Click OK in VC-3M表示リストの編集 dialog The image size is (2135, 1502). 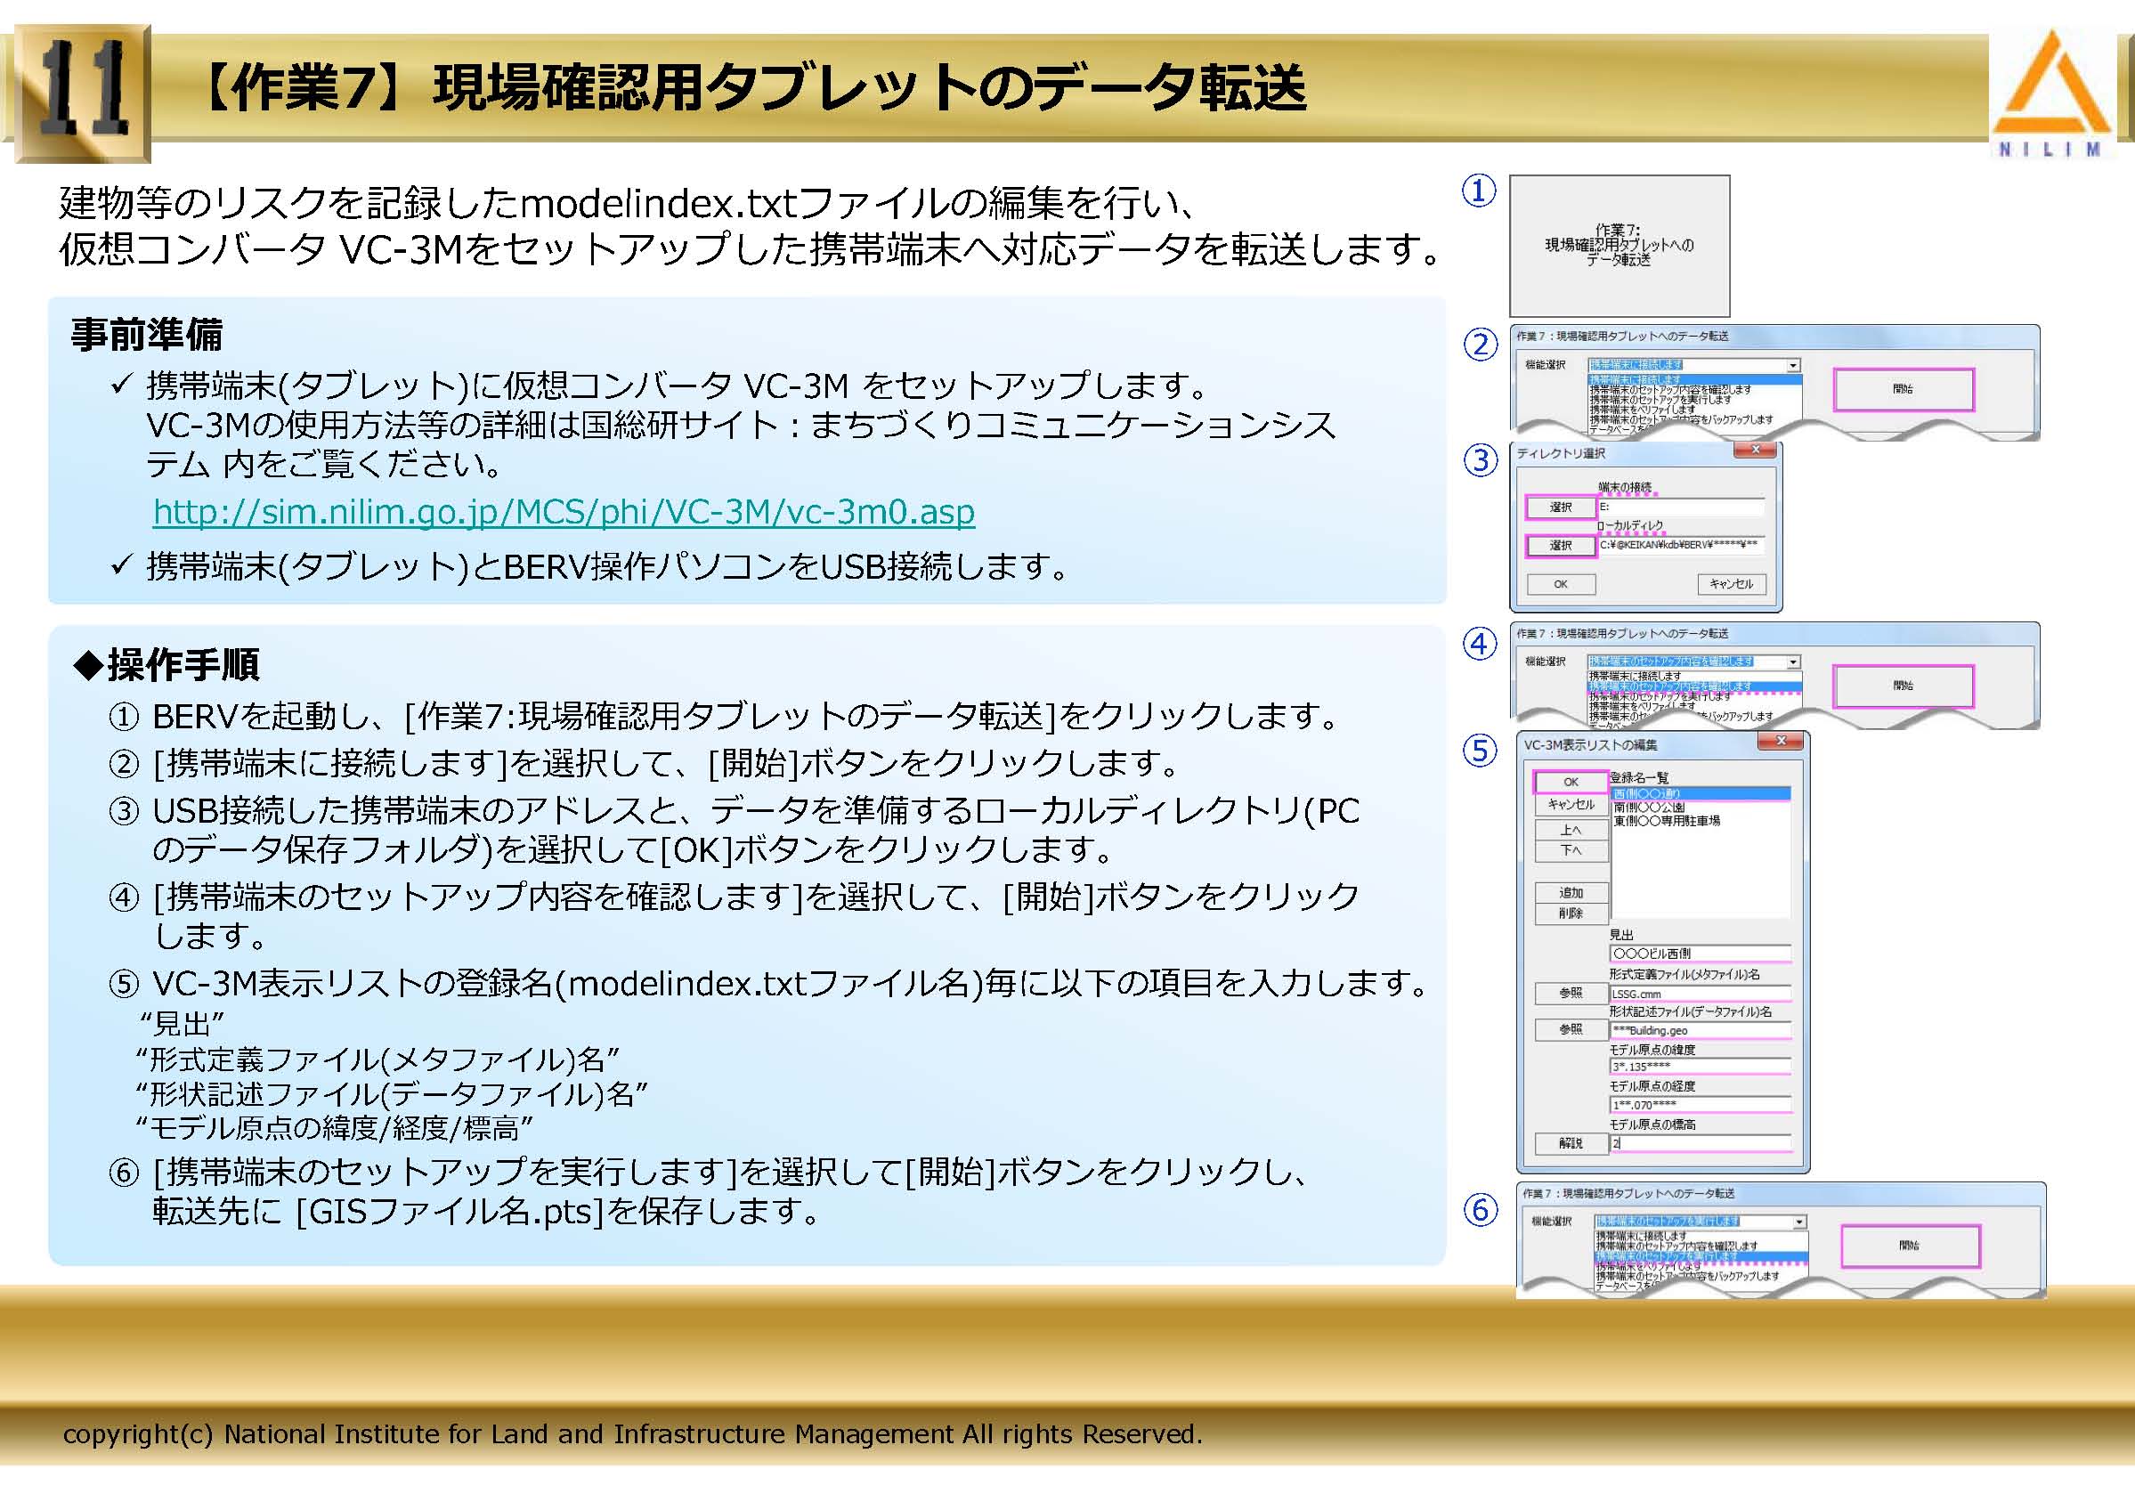pos(1572,783)
